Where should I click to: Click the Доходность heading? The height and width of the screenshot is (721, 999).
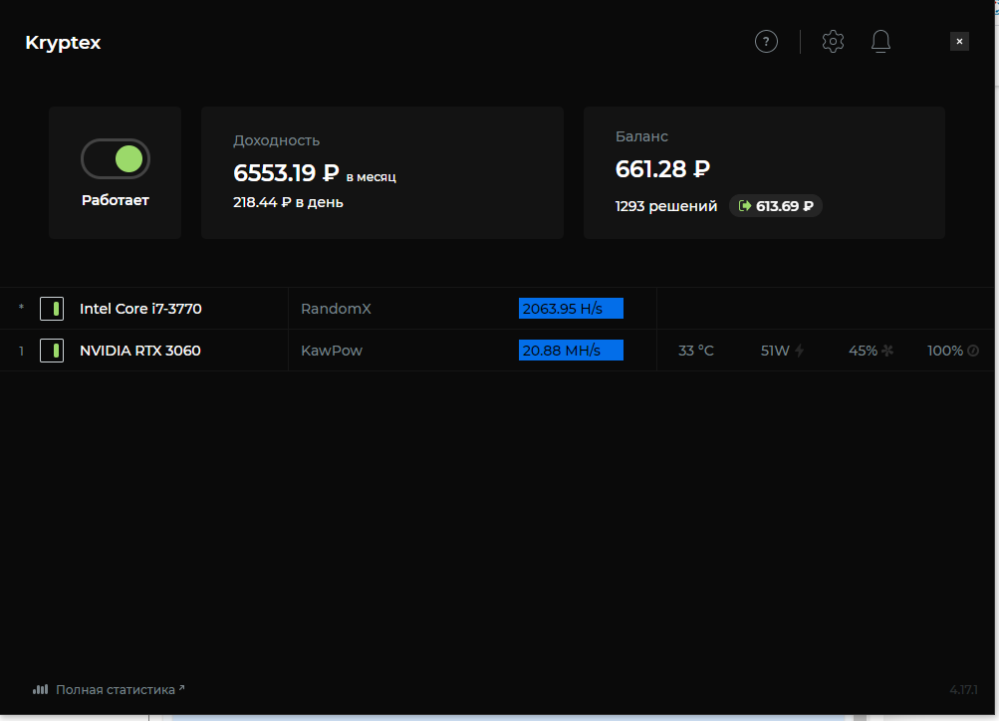click(x=277, y=140)
